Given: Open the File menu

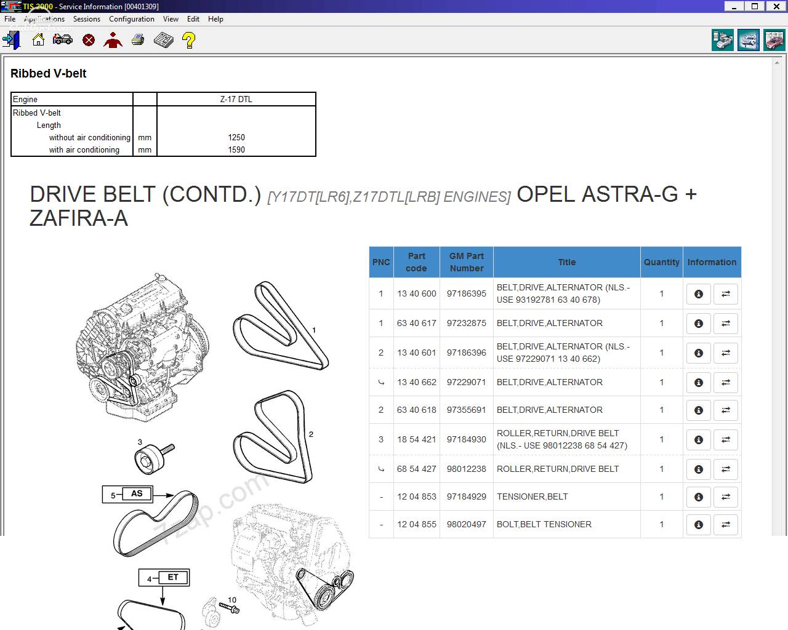Looking at the screenshot, I should [10, 19].
